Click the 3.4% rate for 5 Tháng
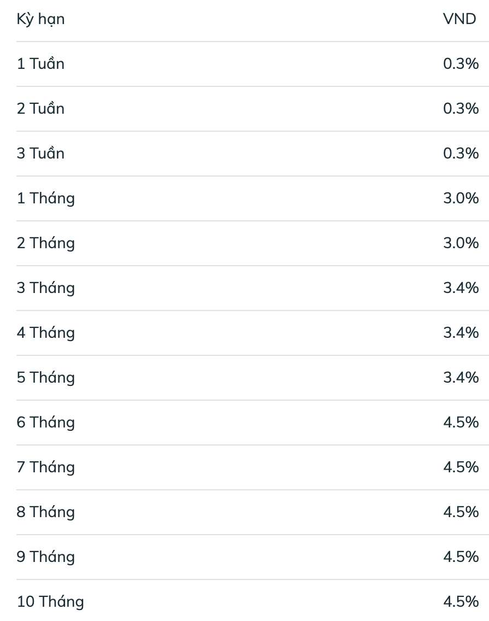 click(461, 378)
